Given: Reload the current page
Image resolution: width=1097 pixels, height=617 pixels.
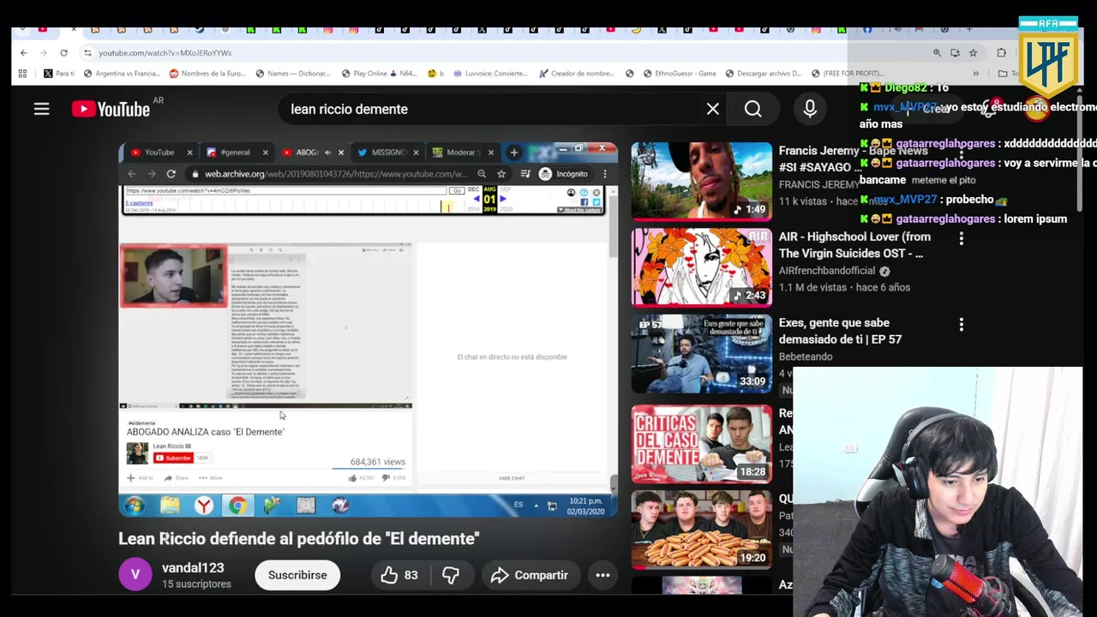Looking at the screenshot, I should 63,52.
